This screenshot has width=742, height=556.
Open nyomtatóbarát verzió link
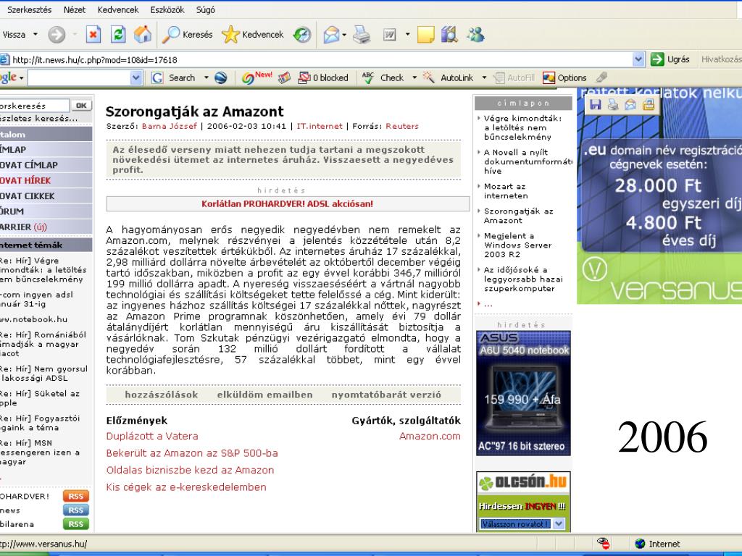(386, 395)
